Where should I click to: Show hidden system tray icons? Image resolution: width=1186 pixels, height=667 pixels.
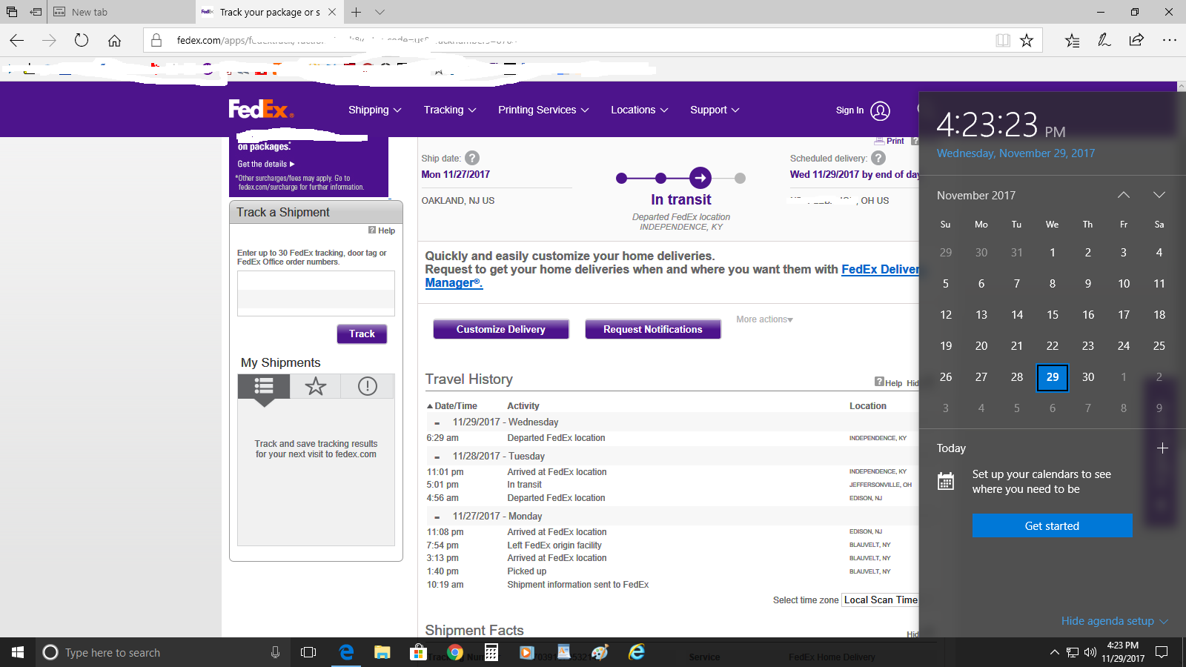pos(1054,652)
